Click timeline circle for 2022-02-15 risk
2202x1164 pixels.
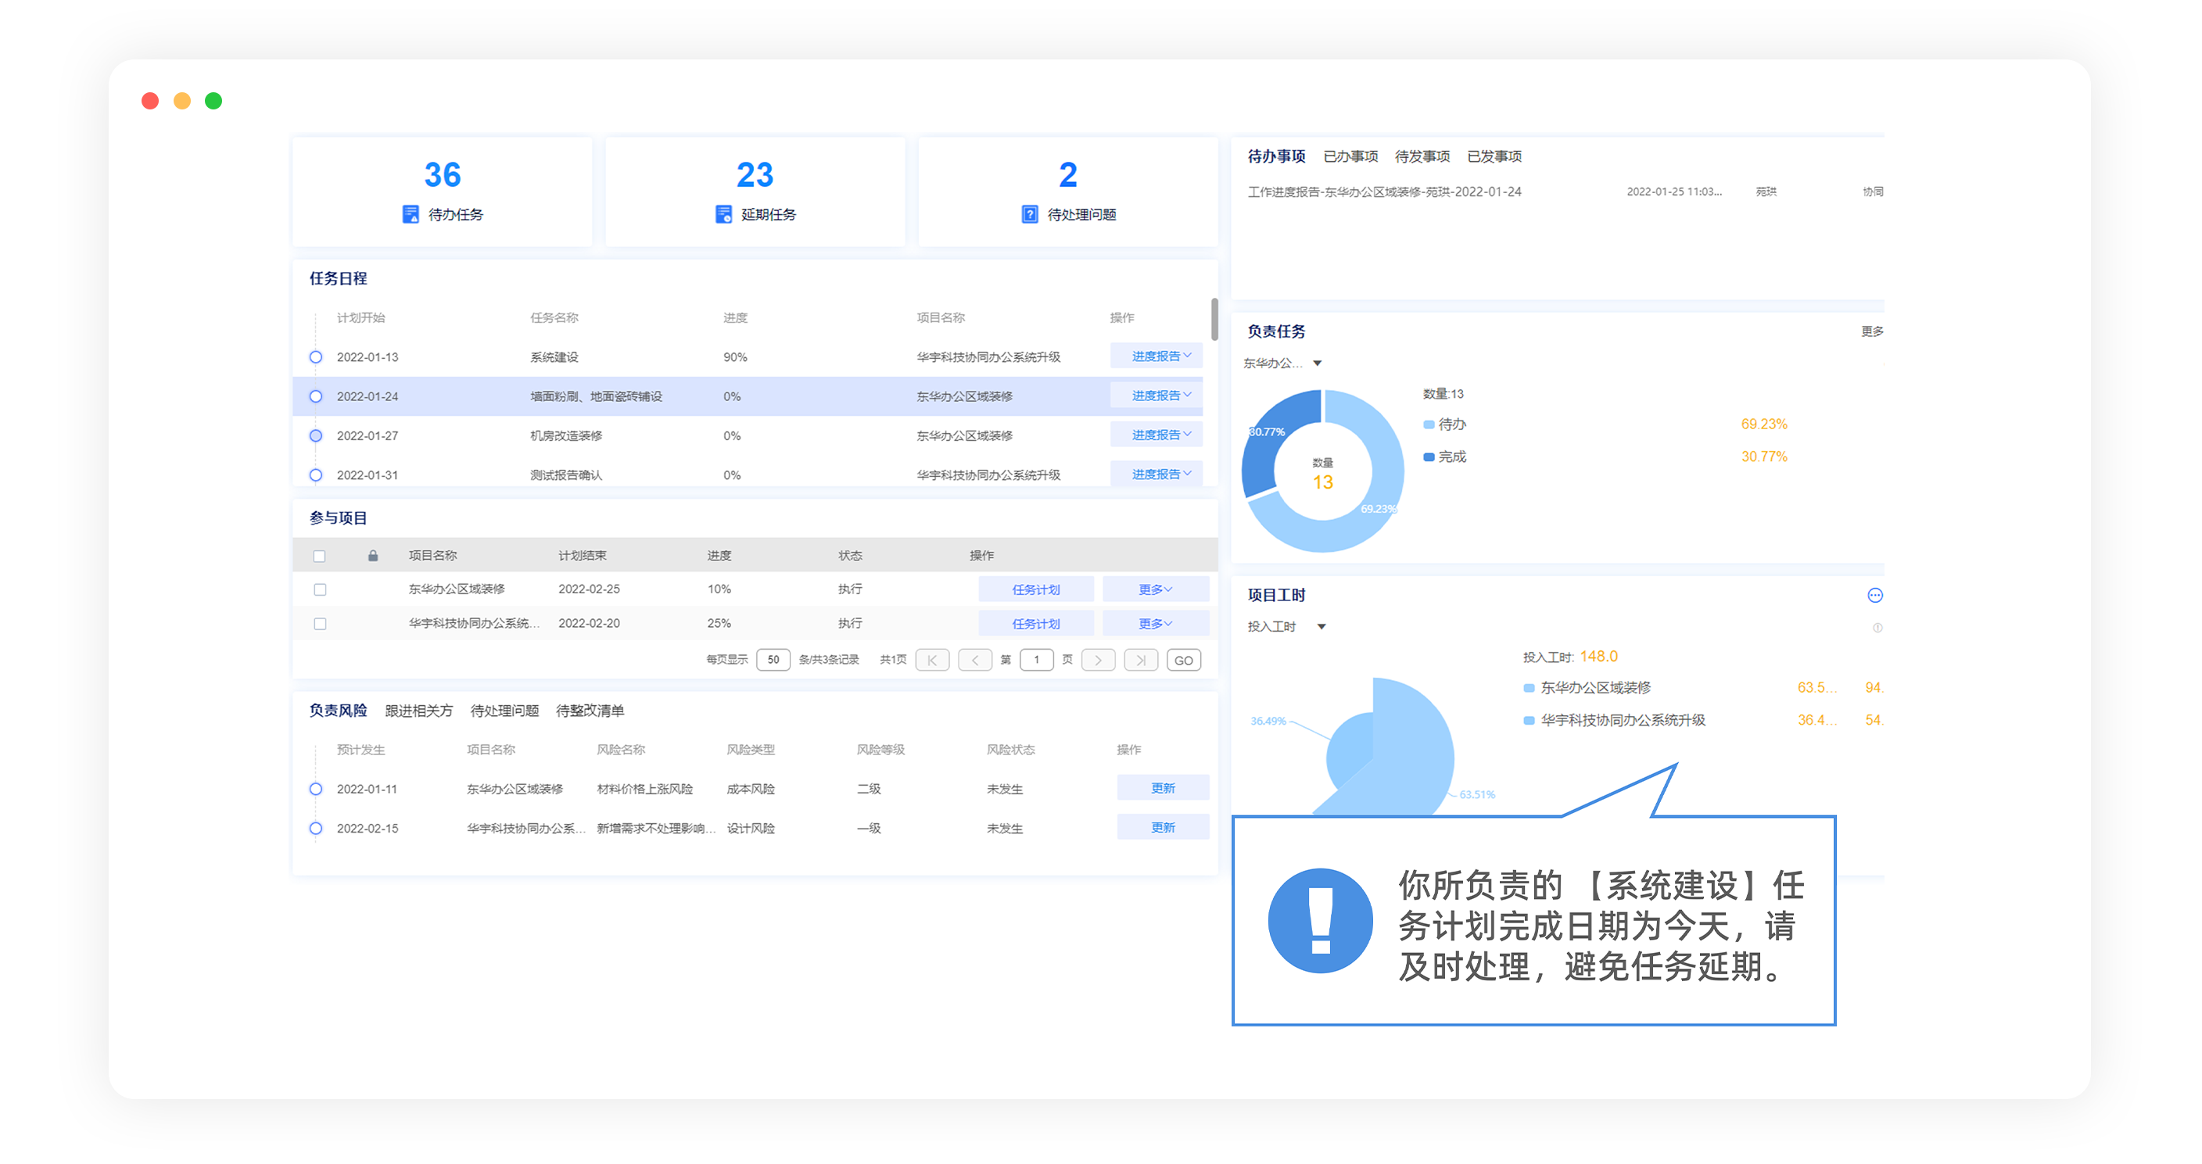pos(315,828)
